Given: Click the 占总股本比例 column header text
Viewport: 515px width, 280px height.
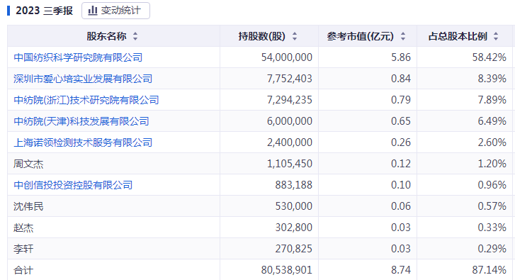Looking at the screenshot, I should 458,36.
